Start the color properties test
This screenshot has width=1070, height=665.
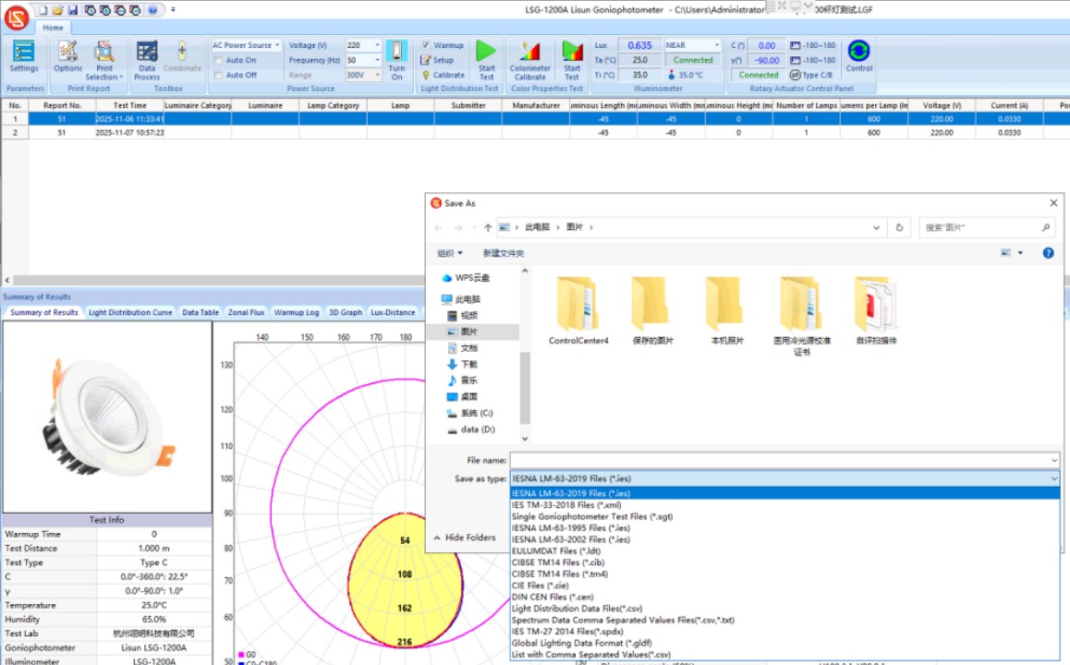[572, 60]
